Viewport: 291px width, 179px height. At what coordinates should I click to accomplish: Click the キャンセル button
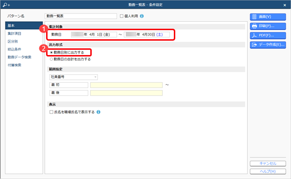pos(268,164)
